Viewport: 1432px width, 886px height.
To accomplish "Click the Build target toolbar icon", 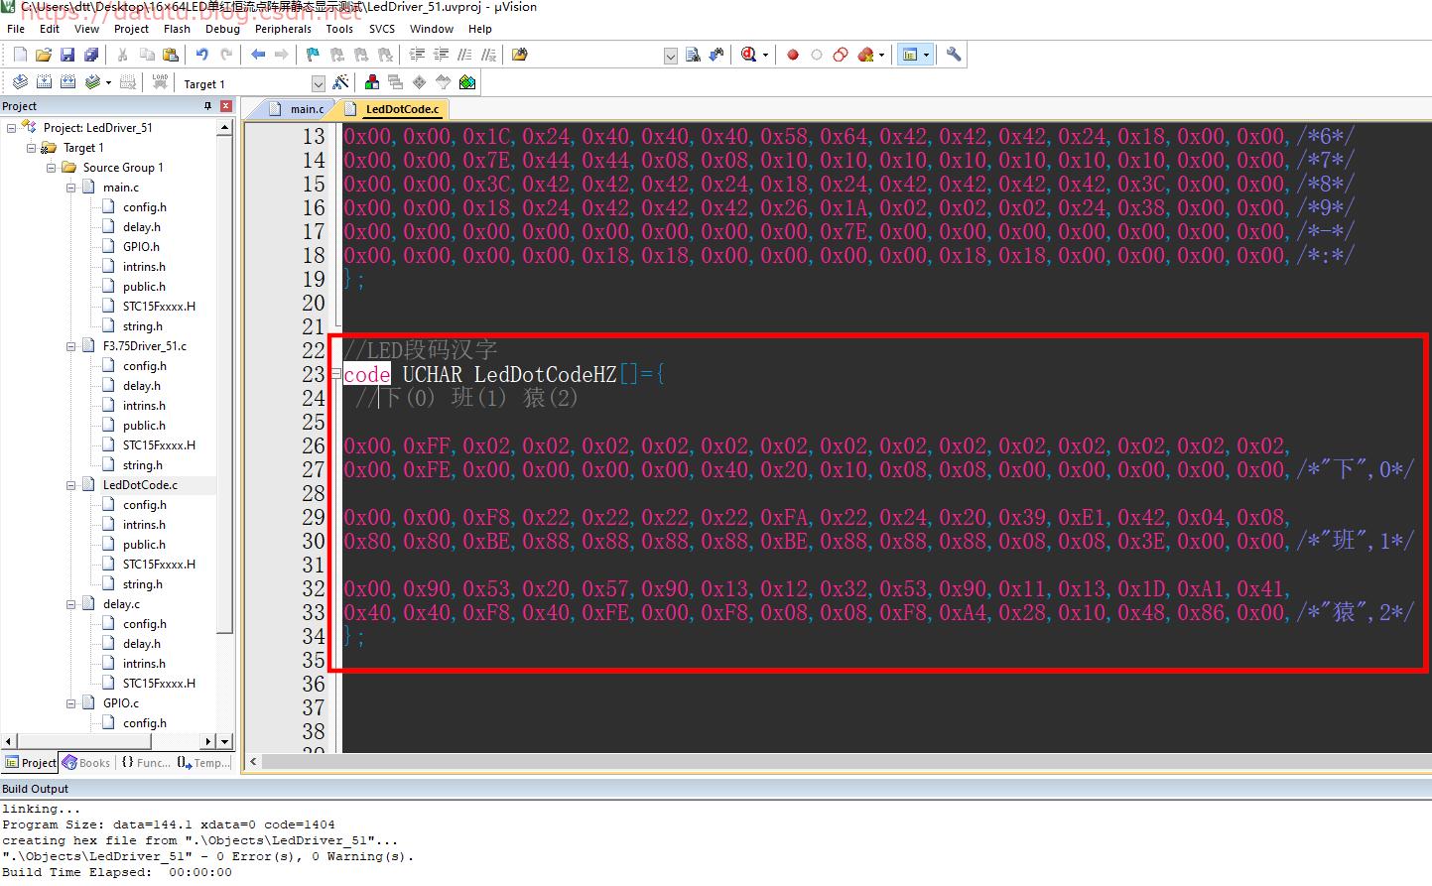I will coord(44,82).
